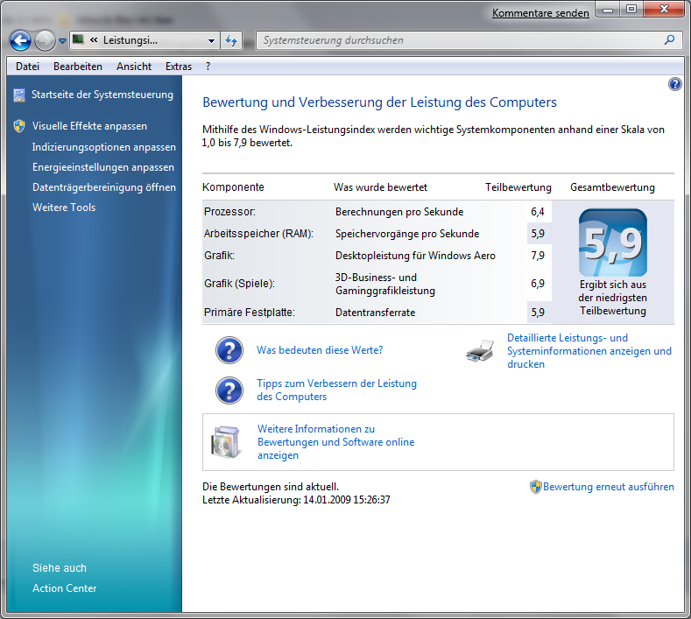Screen dimensions: 691x619
Task: Open Tipps zum Verbessern der Leistung link
Action: tap(336, 390)
